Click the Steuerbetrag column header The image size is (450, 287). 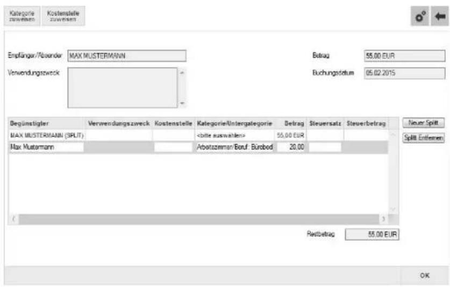(x=366, y=124)
